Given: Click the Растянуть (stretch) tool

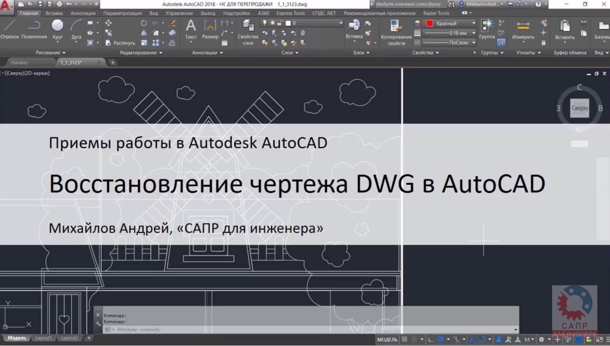Looking at the screenshot, I should 120,43.
